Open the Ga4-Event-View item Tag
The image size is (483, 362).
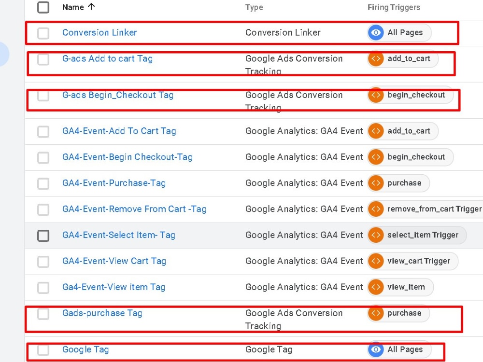pos(114,287)
